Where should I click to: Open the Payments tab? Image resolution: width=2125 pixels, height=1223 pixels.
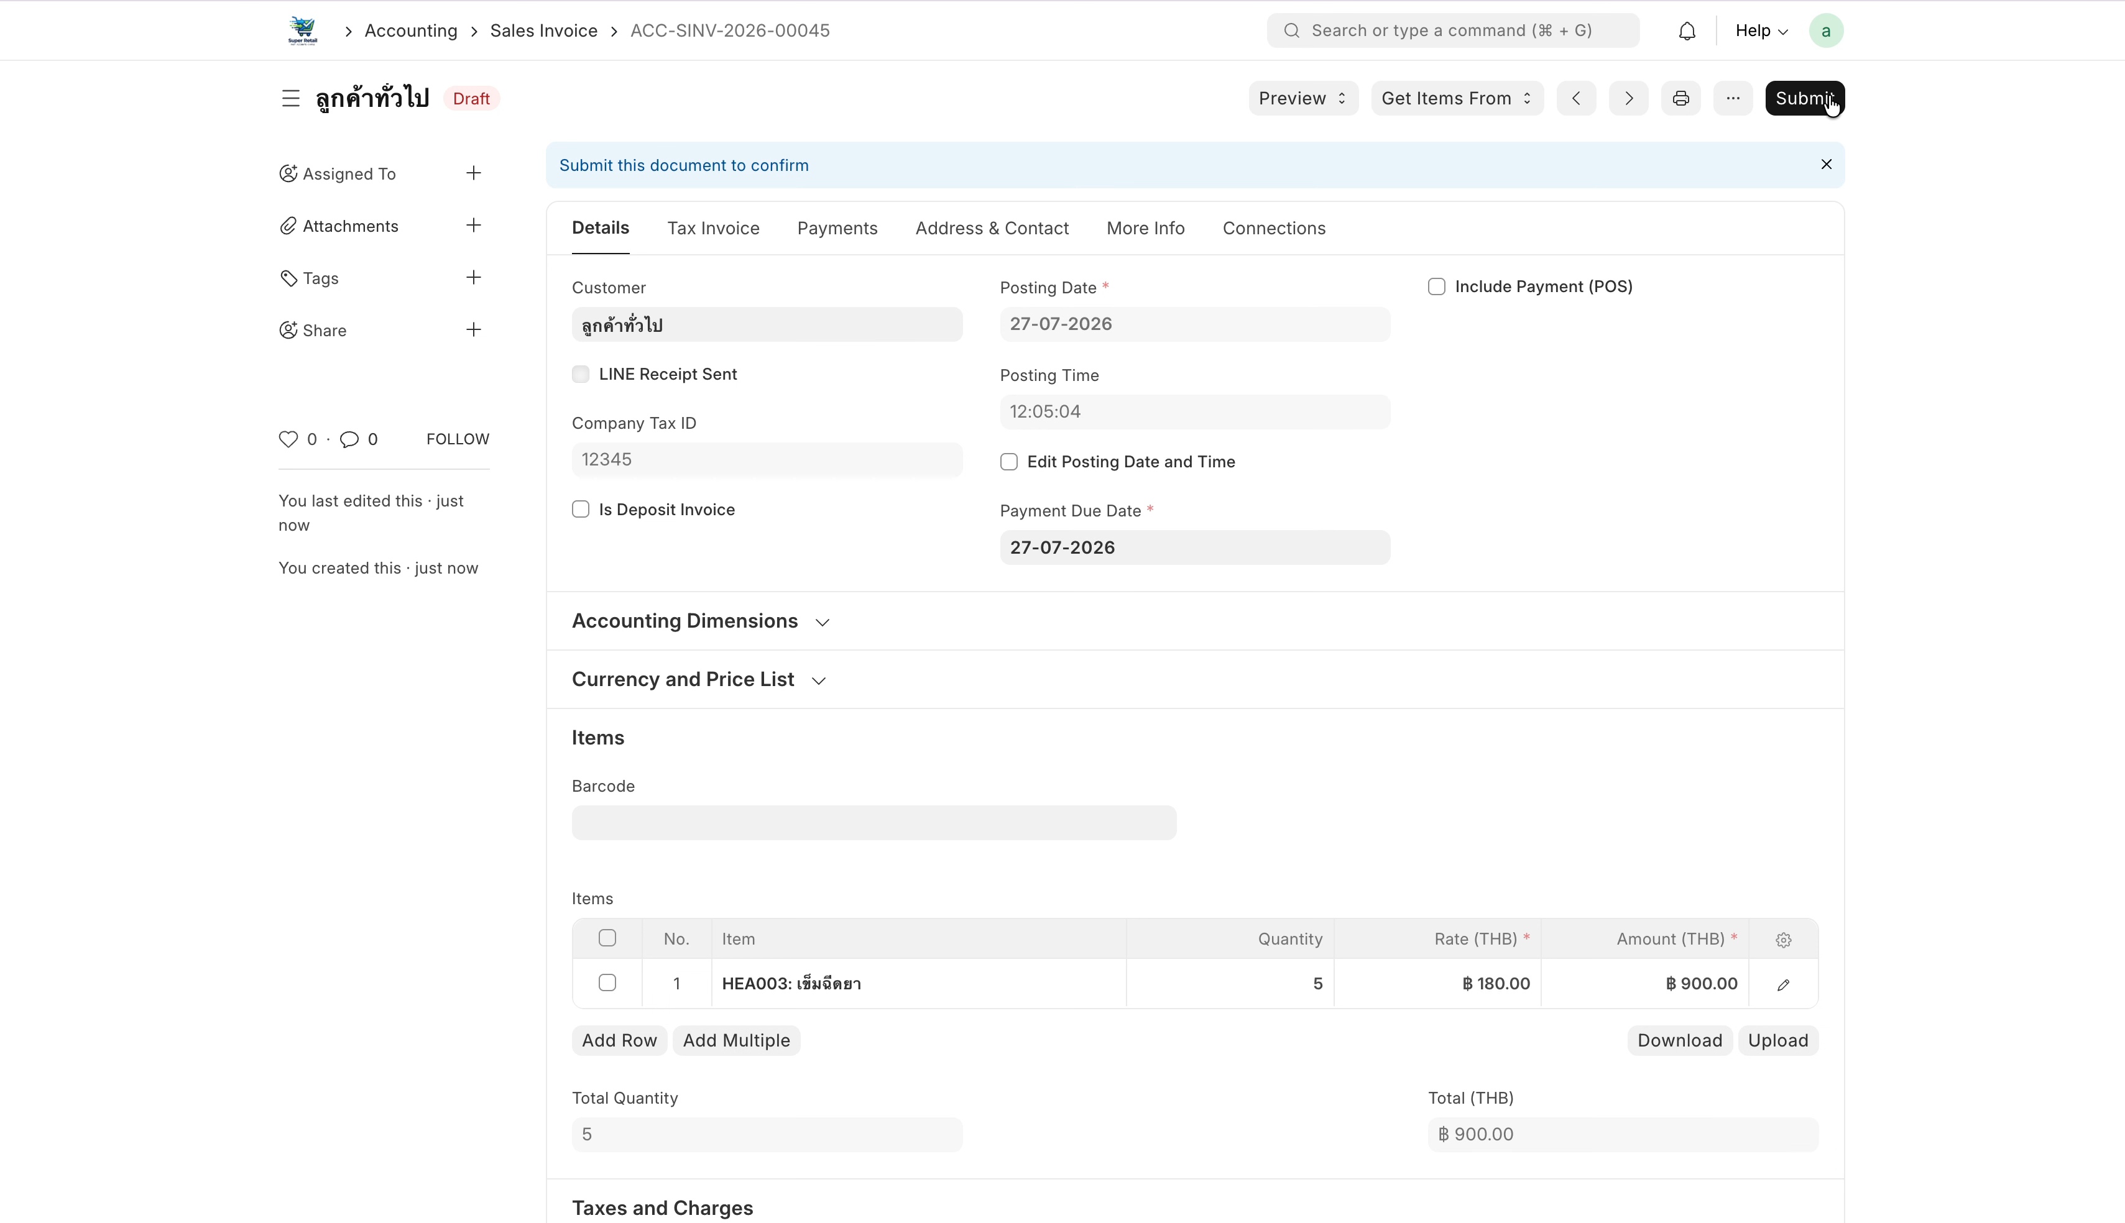(x=837, y=229)
